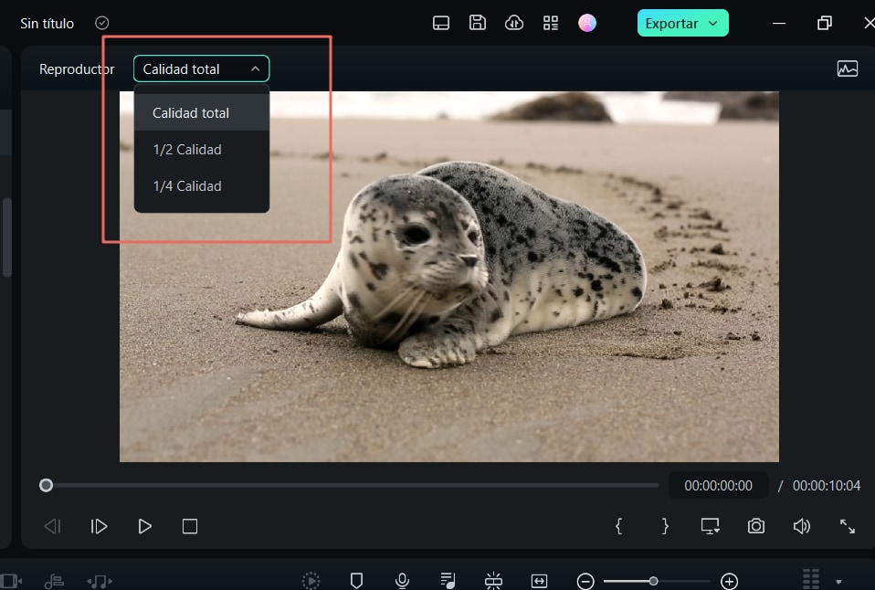Toggle fullscreen preview with expand arrows
The height and width of the screenshot is (590, 875).
(x=847, y=526)
